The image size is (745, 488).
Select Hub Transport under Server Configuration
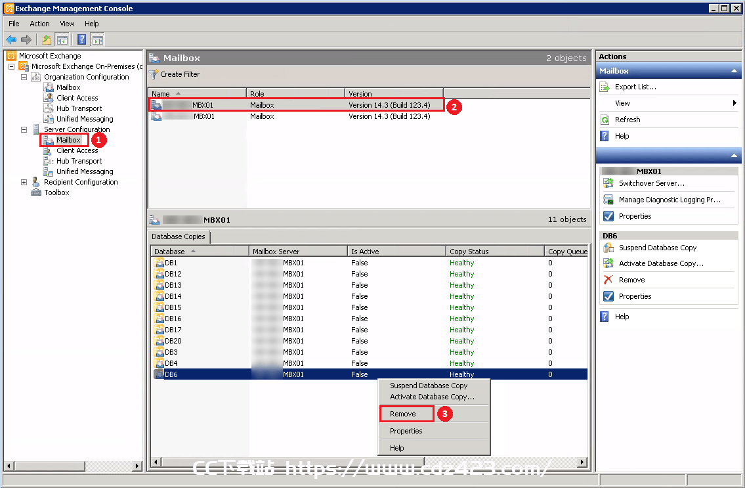pos(79,161)
